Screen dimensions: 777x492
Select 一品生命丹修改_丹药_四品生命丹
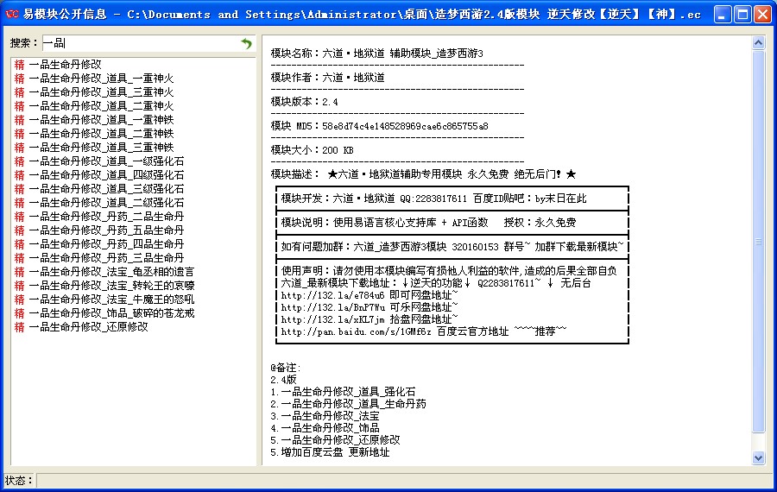(106, 244)
